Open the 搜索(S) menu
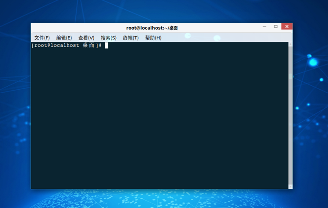This screenshot has height=208, width=328. coord(109,38)
